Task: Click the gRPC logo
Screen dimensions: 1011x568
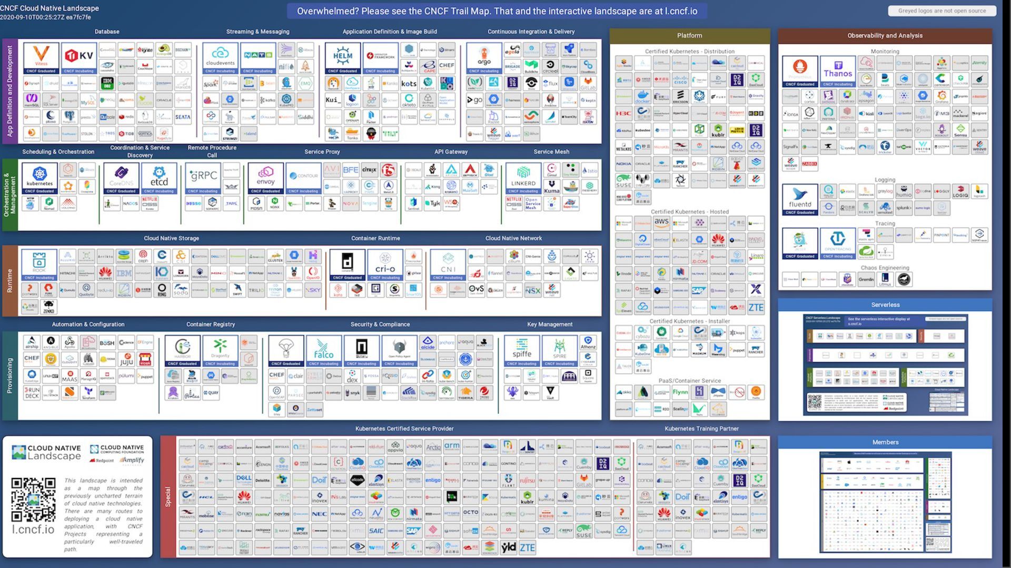Action: click(203, 178)
